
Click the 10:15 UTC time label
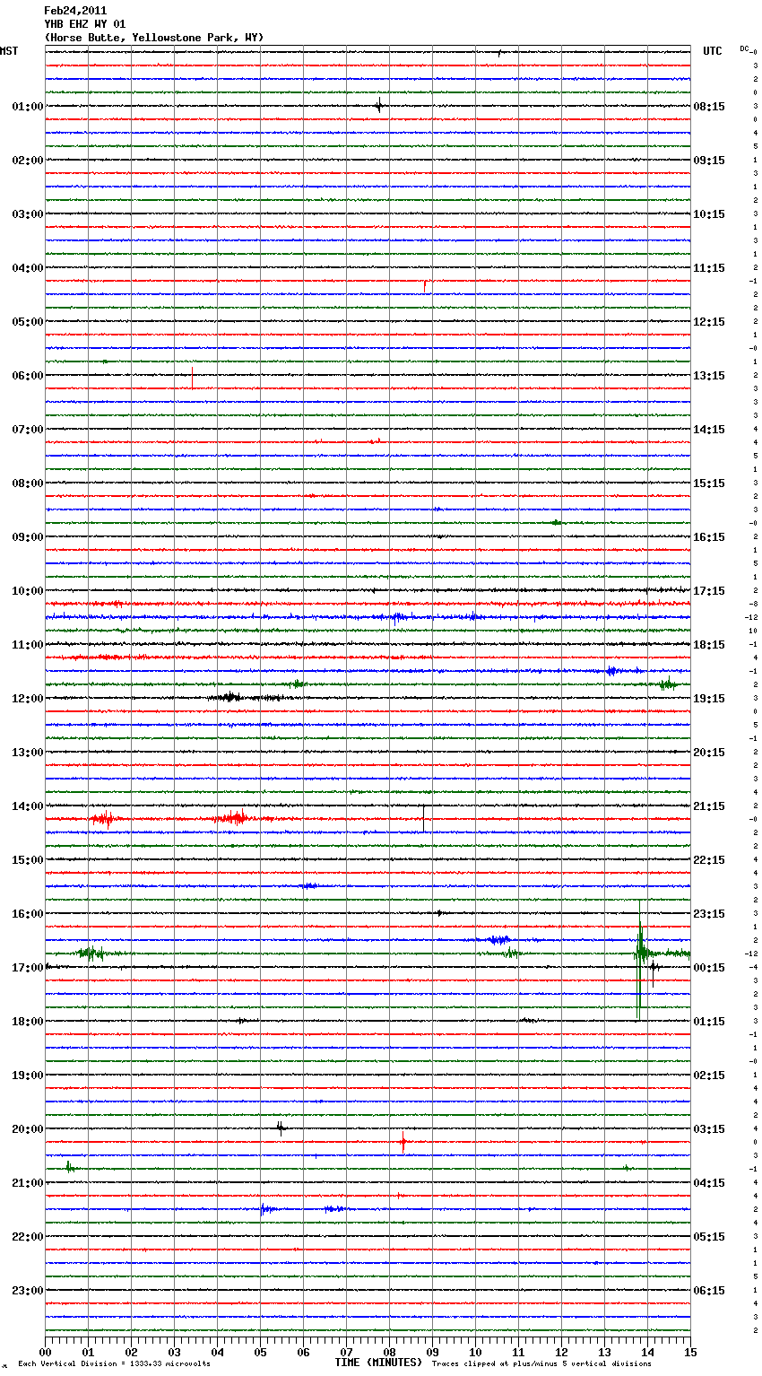(709, 214)
